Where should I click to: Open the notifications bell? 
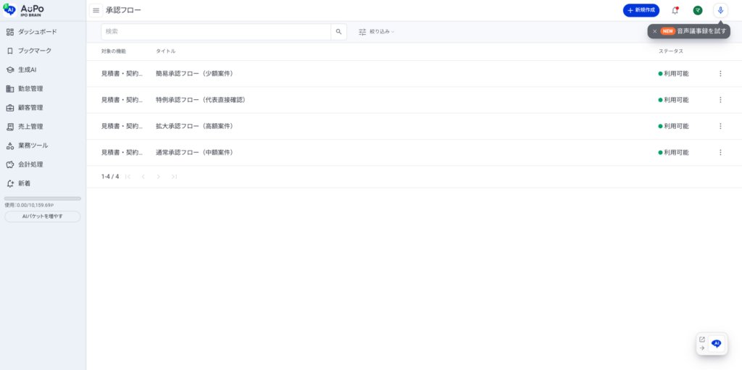pos(675,10)
